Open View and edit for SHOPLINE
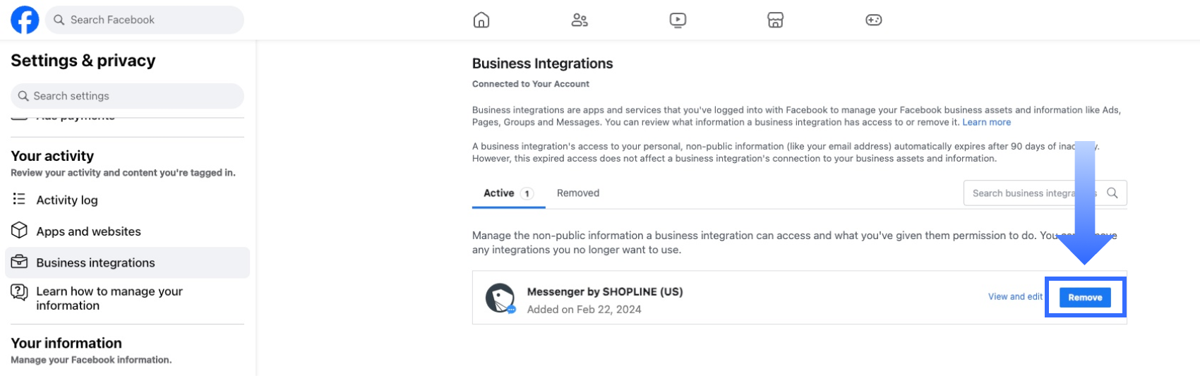This screenshot has height=376, width=1200. click(1014, 297)
